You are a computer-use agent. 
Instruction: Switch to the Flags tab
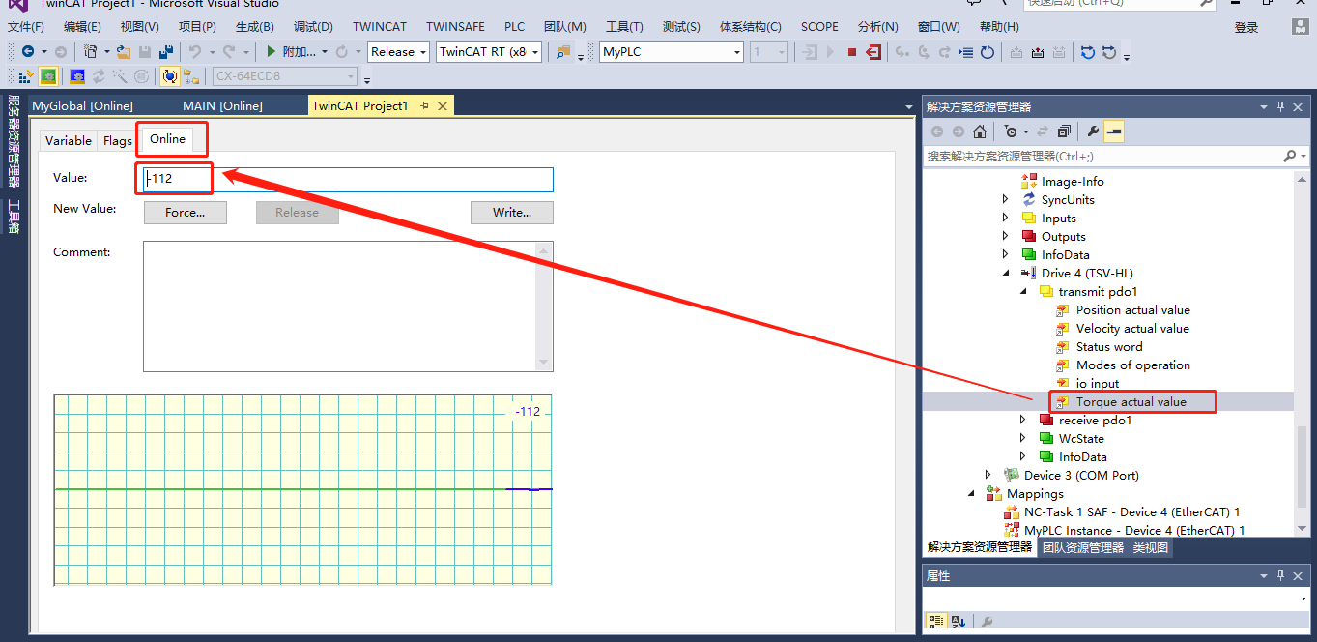(118, 141)
